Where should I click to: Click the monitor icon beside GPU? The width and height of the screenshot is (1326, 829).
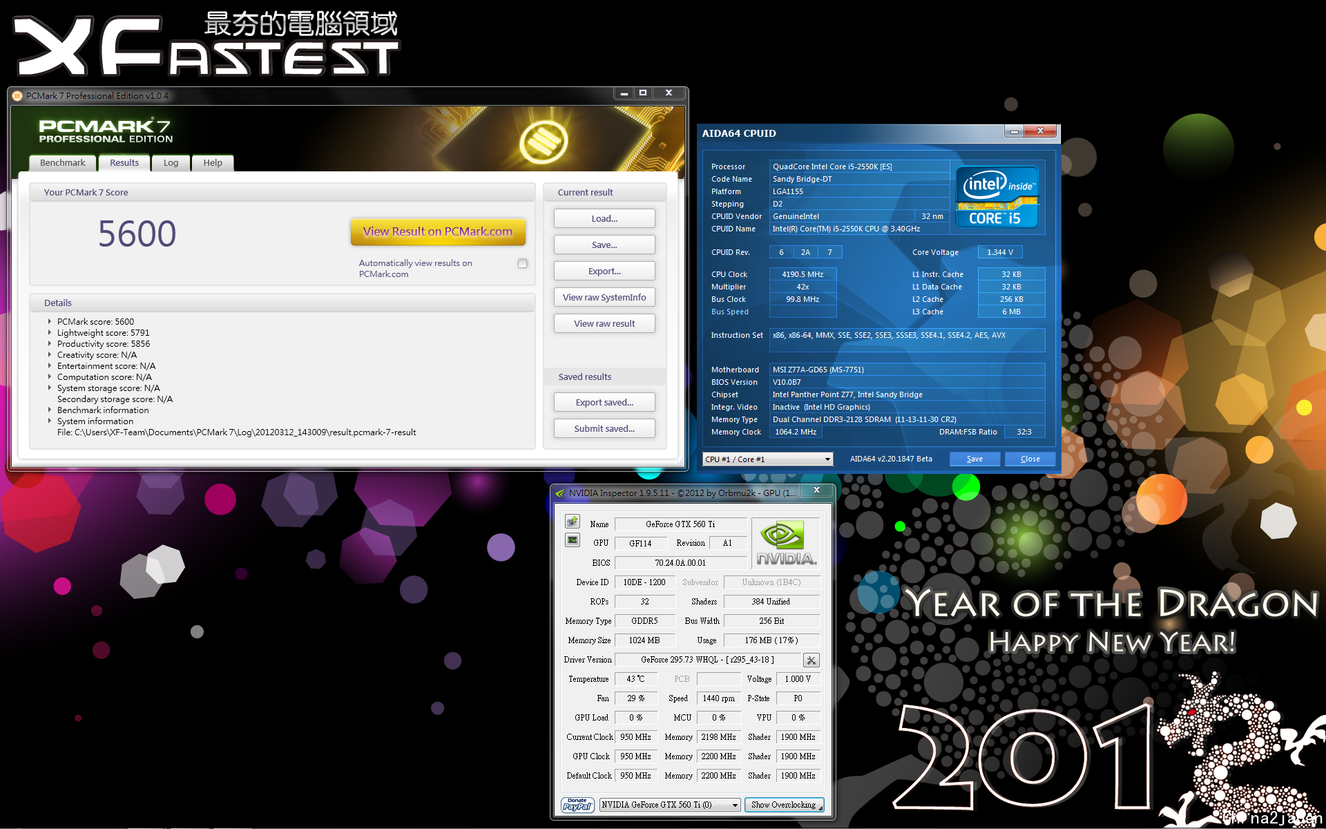pyautogui.click(x=573, y=540)
